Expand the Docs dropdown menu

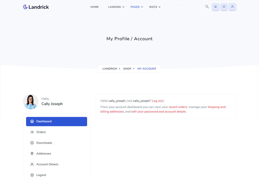point(155,7)
